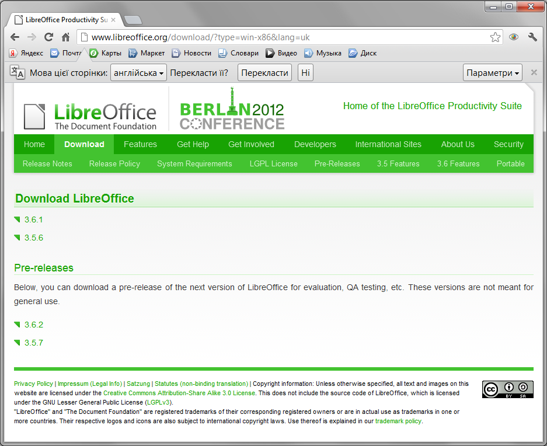Click the Перекласти button

coord(265,72)
